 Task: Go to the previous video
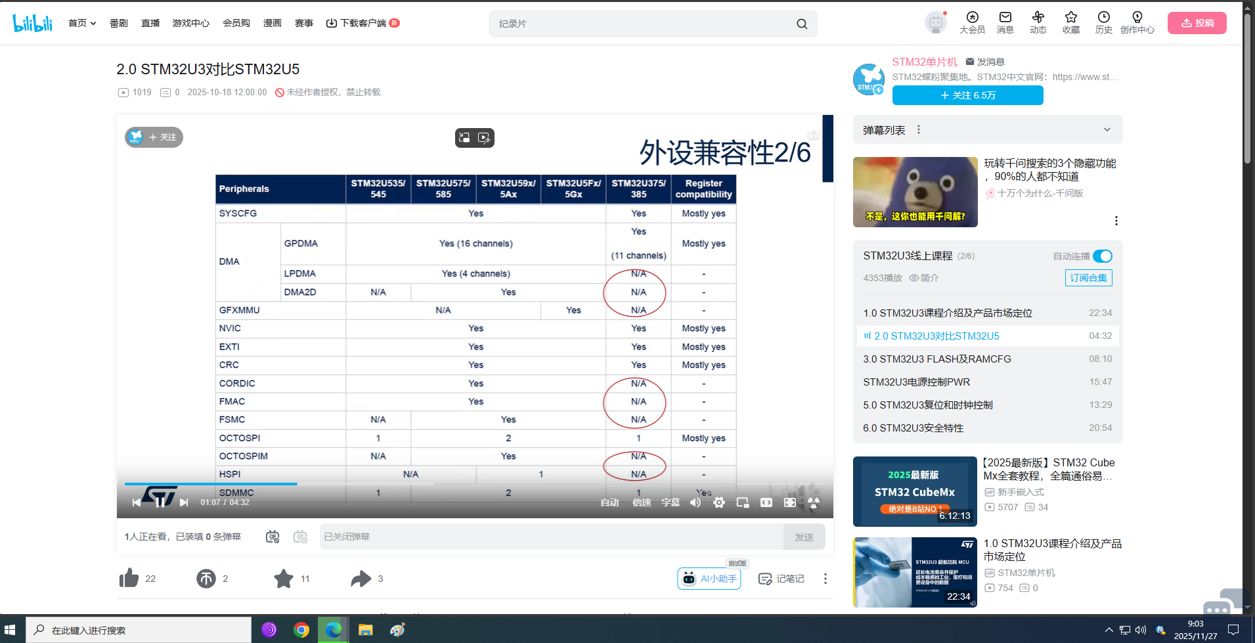137,502
